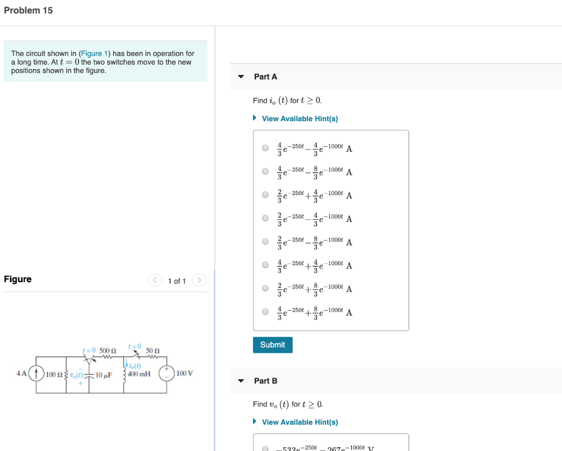
Task: Select answer 4/3 e^-250t + 4/3 e^-1000t A
Action: click(265, 265)
